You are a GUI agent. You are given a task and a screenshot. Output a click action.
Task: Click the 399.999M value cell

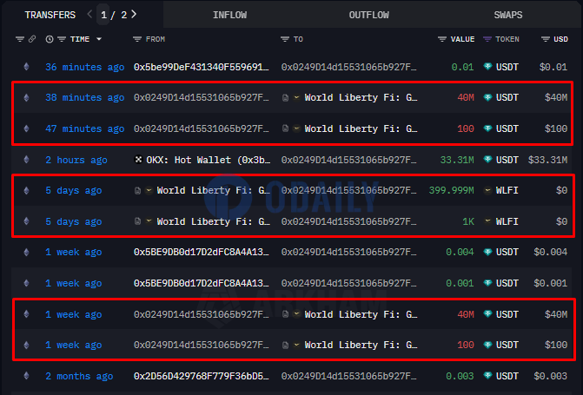tap(452, 190)
